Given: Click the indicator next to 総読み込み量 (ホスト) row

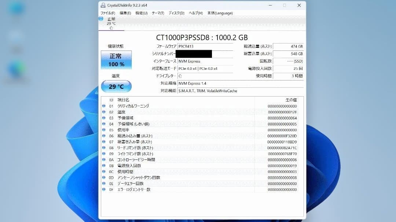Looking at the screenshot, I should point(104,136).
